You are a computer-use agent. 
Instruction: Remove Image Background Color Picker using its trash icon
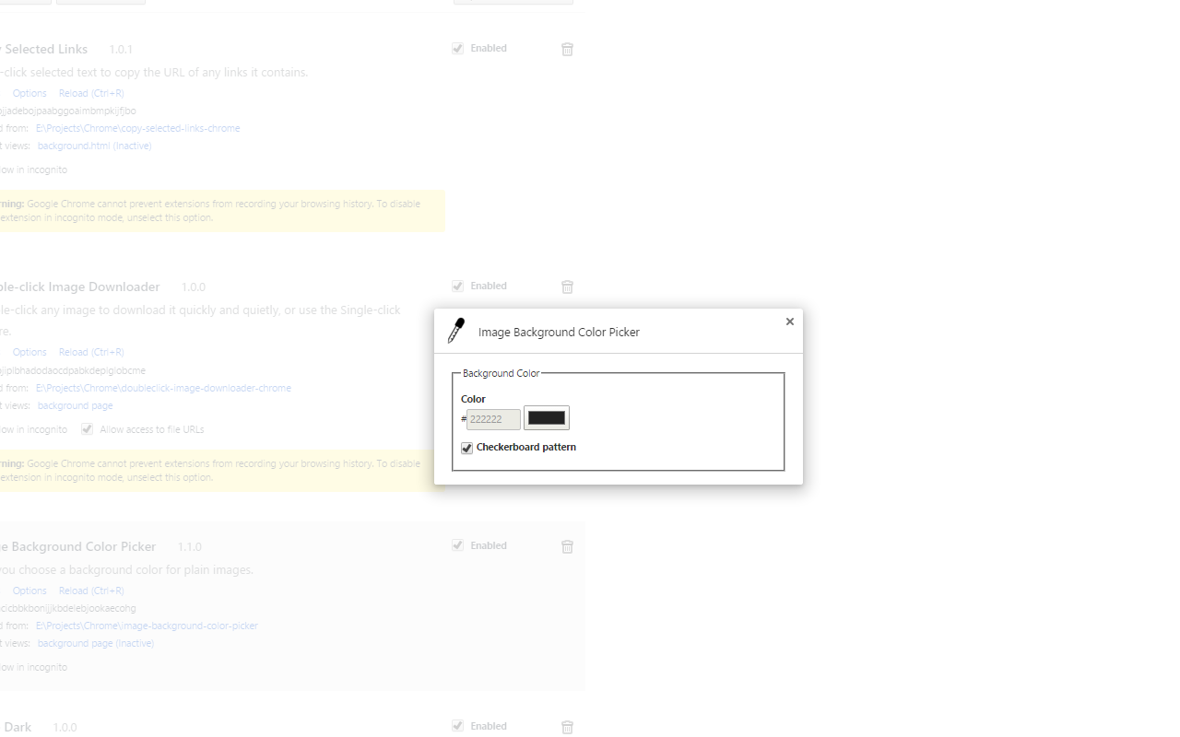point(567,546)
